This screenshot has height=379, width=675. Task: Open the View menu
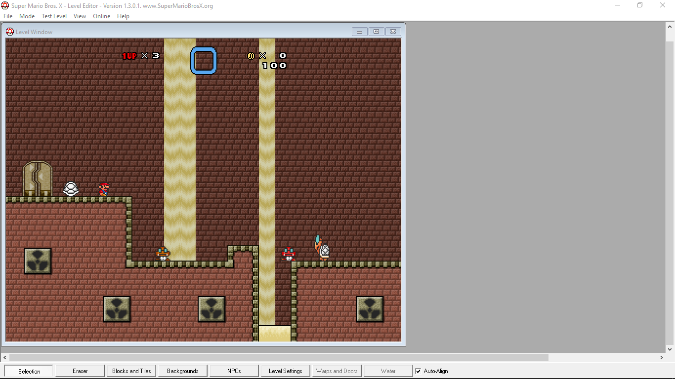tap(80, 16)
